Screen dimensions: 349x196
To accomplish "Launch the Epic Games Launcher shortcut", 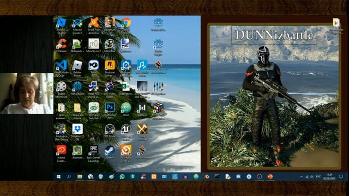I will coord(93,154).
